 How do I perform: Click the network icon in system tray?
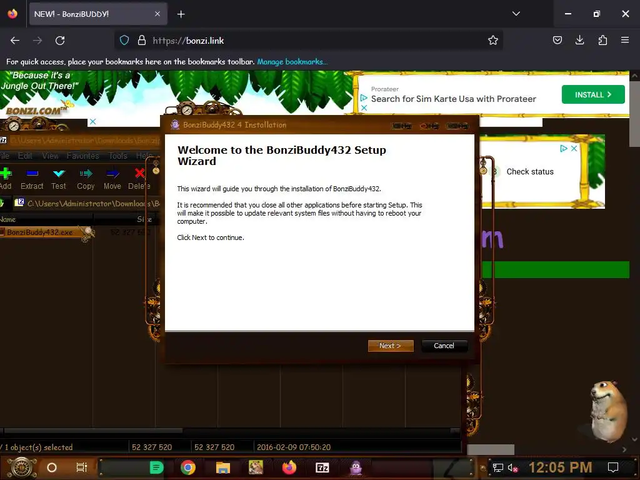point(498,467)
